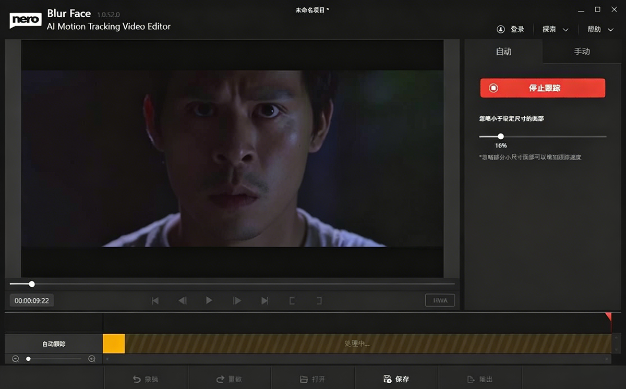Screen dimensions: 626x389
Task: Switch to the 手动 tab
Action: [x=582, y=52]
